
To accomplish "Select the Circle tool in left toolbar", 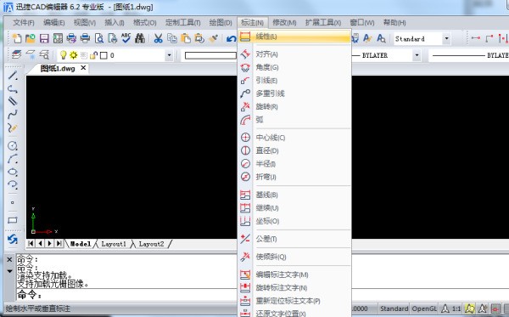I will 13,146.
